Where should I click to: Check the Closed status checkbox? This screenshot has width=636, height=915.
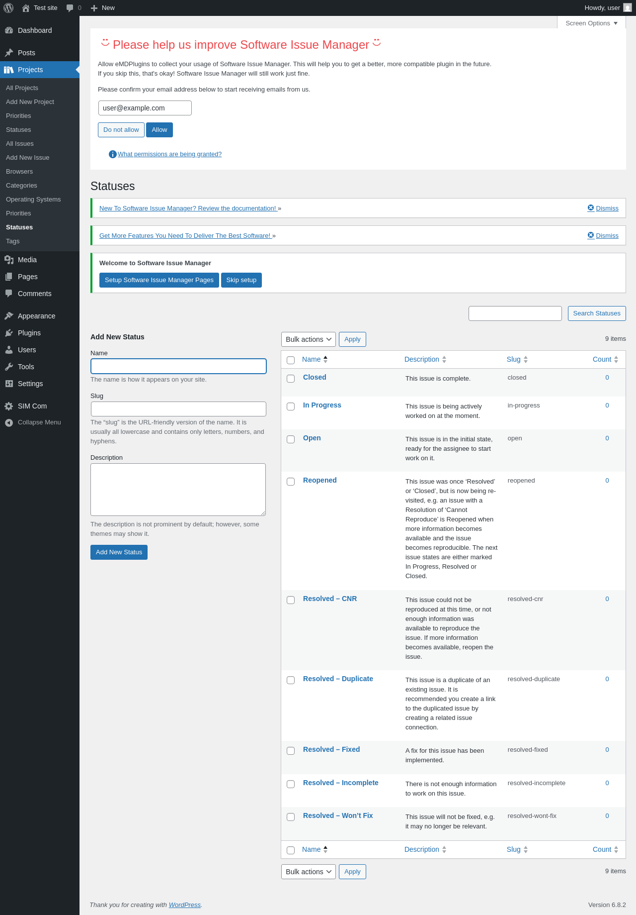point(291,379)
